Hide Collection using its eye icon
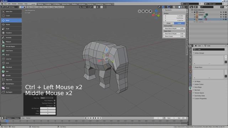Screen dimensions: 228x128 pos(223,12)
